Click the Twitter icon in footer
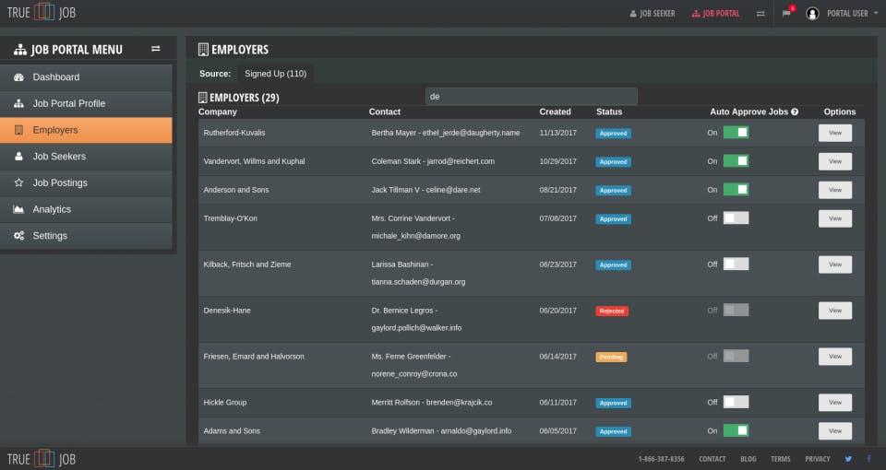886x470 pixels. click(x=848, y=459)
